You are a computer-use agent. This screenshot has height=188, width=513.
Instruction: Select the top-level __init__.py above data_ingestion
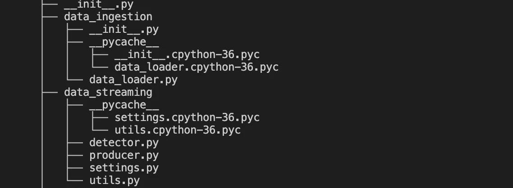(99, 5)
